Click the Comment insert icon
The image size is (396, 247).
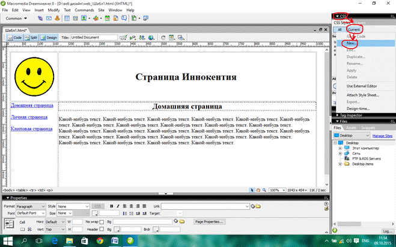click(124, 18)
